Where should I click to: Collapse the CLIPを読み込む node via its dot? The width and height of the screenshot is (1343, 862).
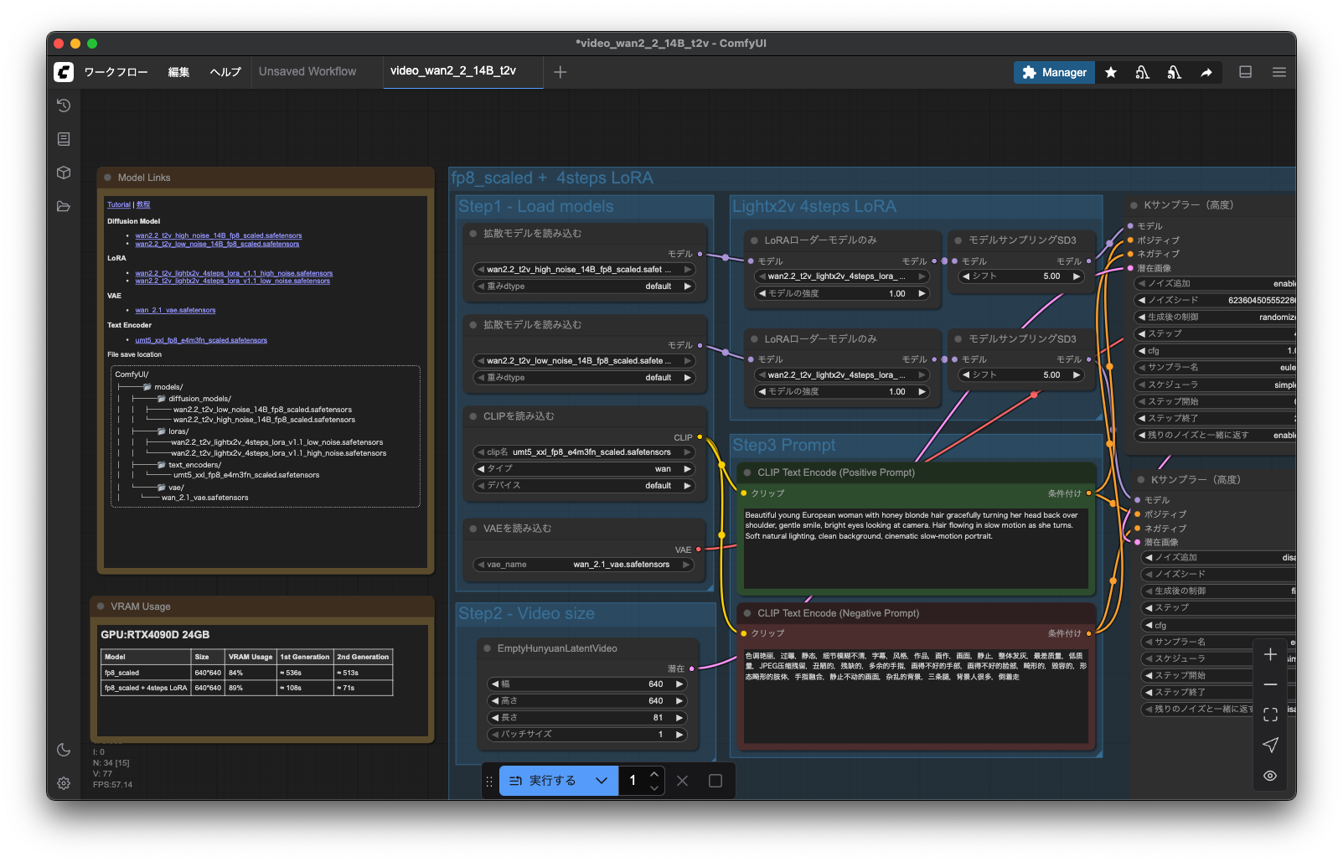click(473, 416)
